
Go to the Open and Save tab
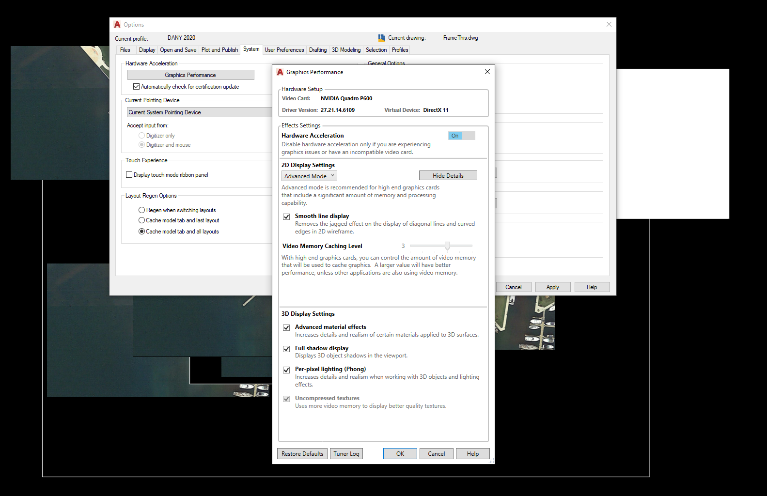click(x=178, y=50)
